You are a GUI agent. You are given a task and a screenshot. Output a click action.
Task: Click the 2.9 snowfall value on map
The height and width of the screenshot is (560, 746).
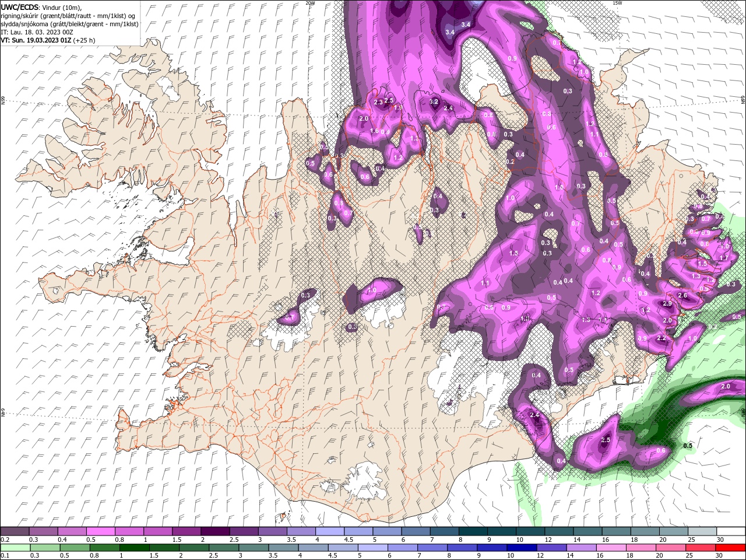click(667, 304)
